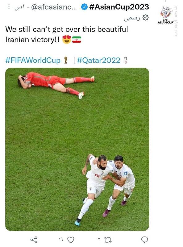Open the attached football match photo

[x=77, y=149]
